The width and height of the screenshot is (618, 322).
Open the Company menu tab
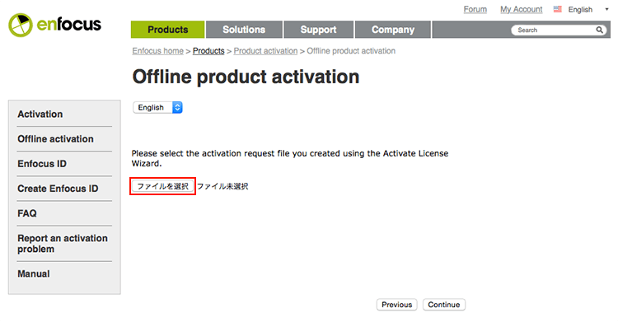[x=393, y=30]
